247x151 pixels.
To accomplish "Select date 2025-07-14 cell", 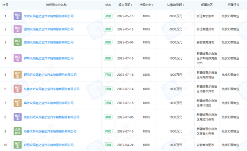I will (125, 89).
